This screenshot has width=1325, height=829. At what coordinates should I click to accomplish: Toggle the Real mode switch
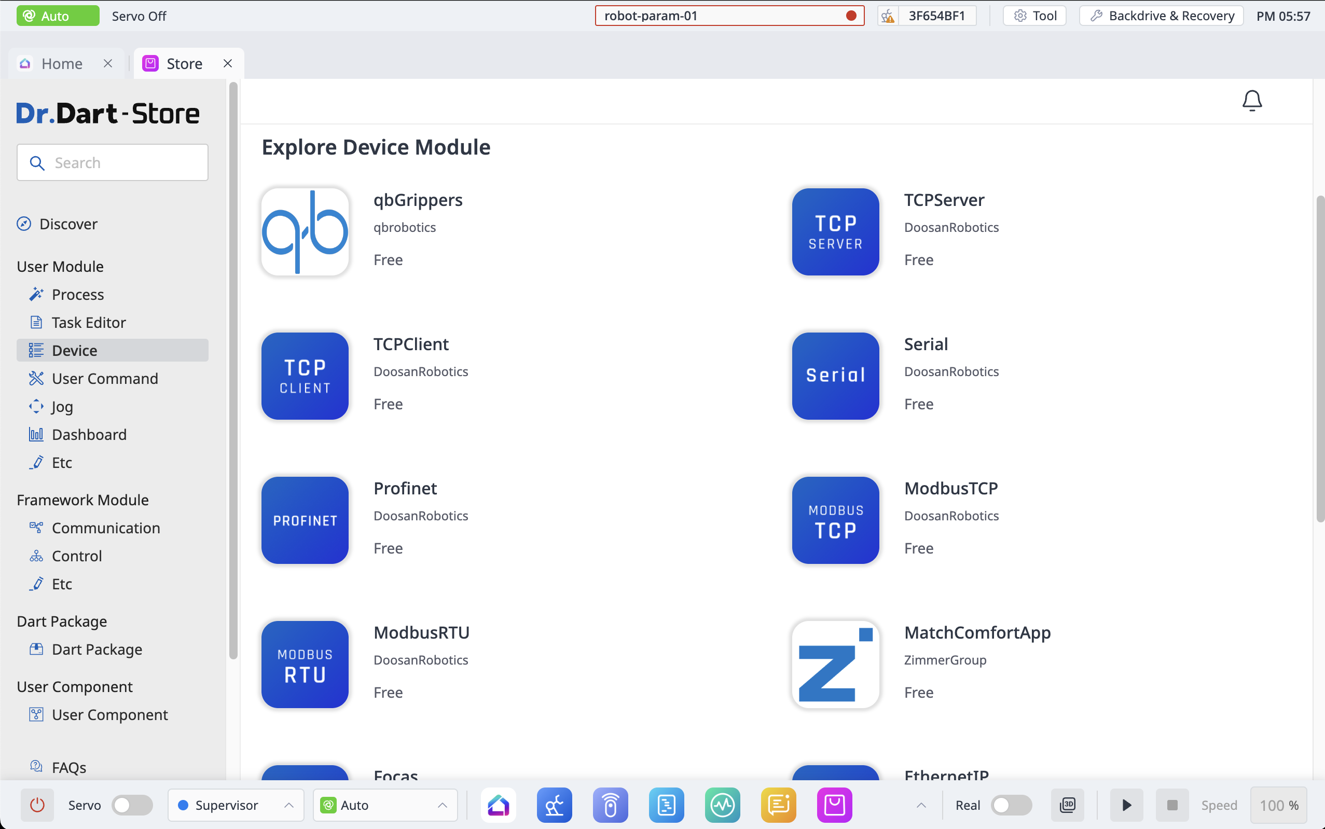pos(1011,805)
